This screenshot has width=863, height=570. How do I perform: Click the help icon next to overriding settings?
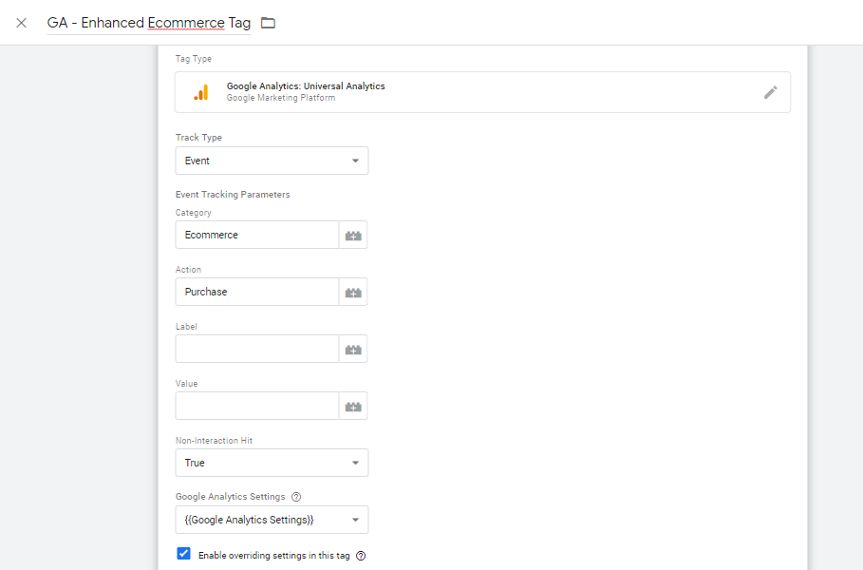click(x=361, y=555)
